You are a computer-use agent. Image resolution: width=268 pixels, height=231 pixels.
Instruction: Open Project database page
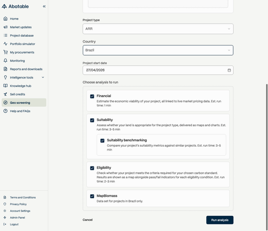coord(24,35)
